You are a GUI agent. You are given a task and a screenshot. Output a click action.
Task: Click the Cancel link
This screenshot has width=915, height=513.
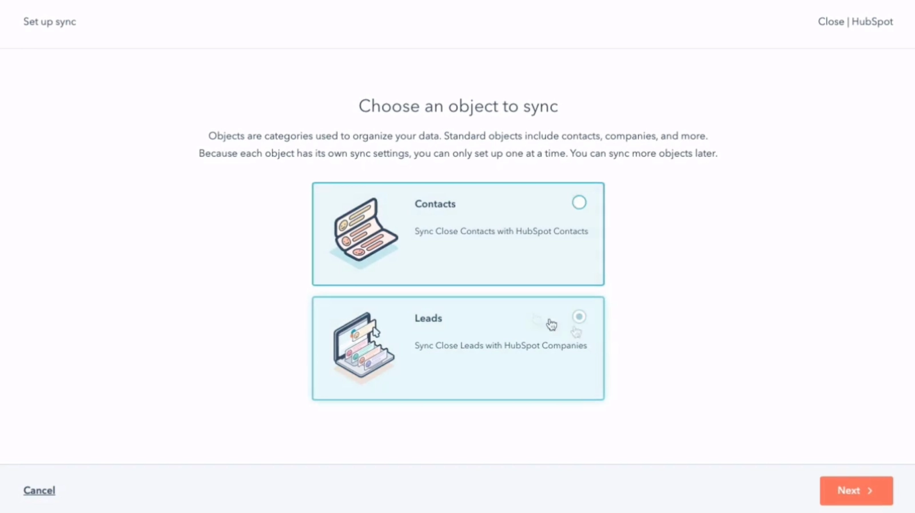pyautogui.click(x=39, y=490)
